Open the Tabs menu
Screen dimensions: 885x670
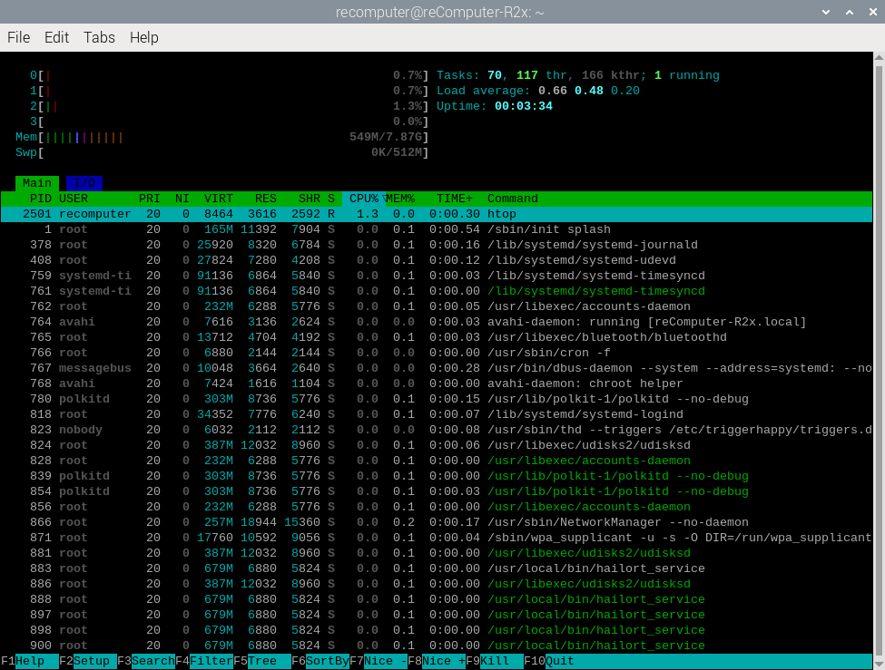pos(99,37)
